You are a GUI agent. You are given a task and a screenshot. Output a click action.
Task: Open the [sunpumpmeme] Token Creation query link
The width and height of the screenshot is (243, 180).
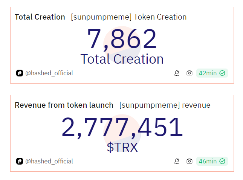128,17
